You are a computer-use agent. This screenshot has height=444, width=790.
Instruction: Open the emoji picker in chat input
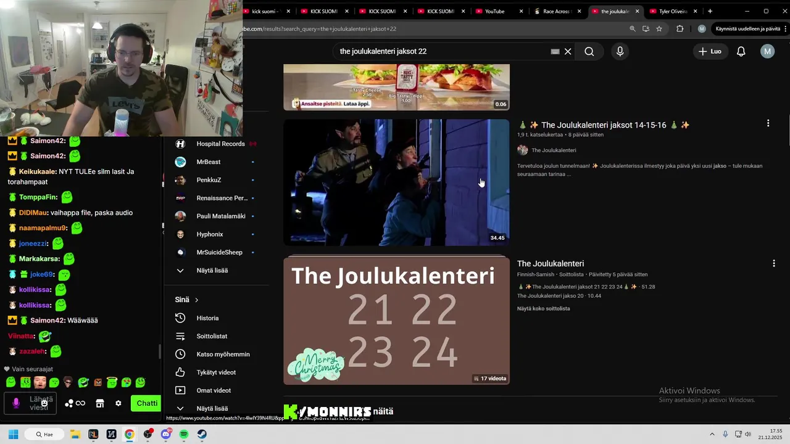pos(44,403)
